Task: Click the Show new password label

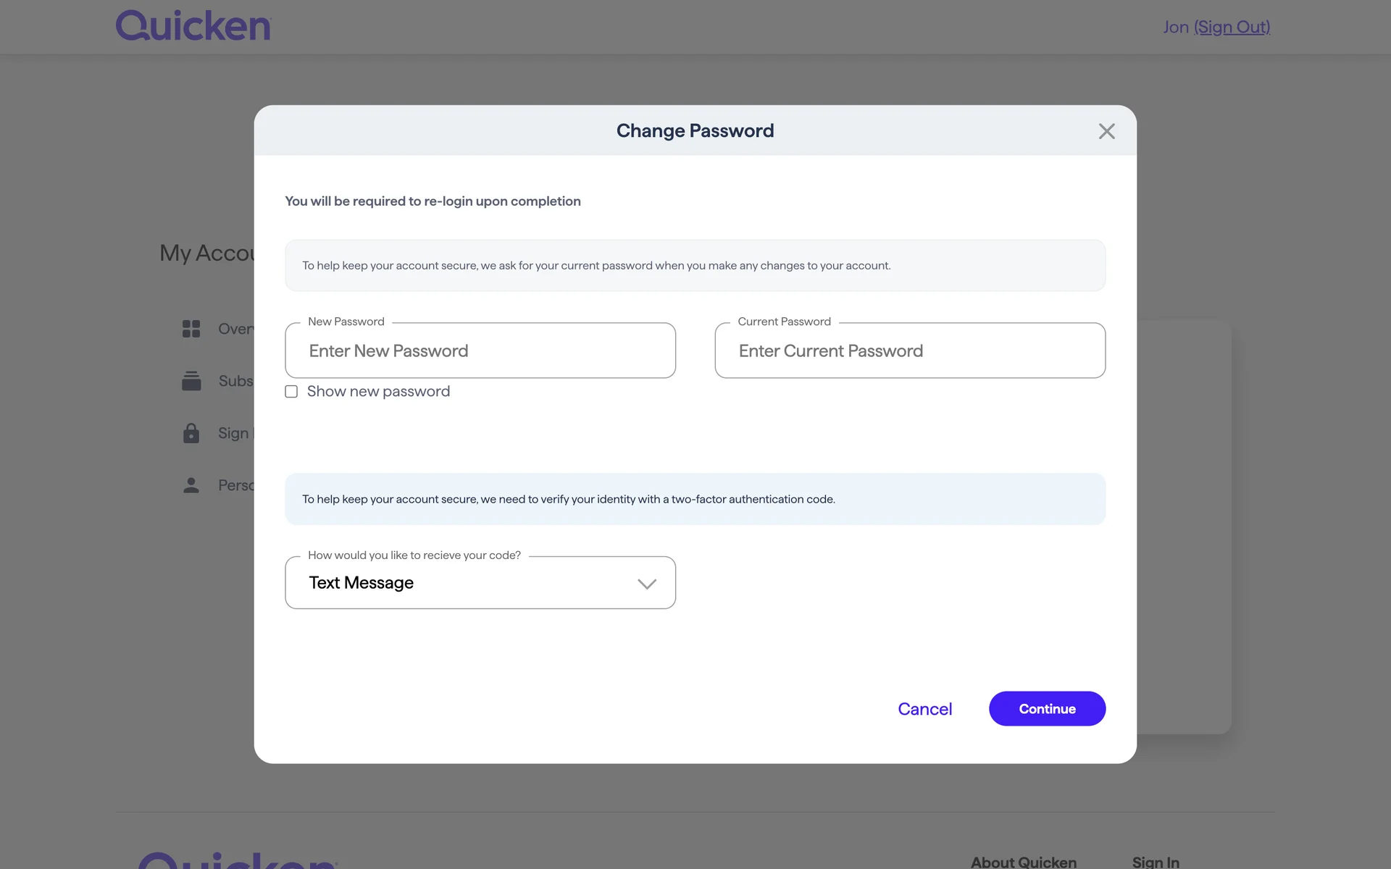Action: point(378,392)
